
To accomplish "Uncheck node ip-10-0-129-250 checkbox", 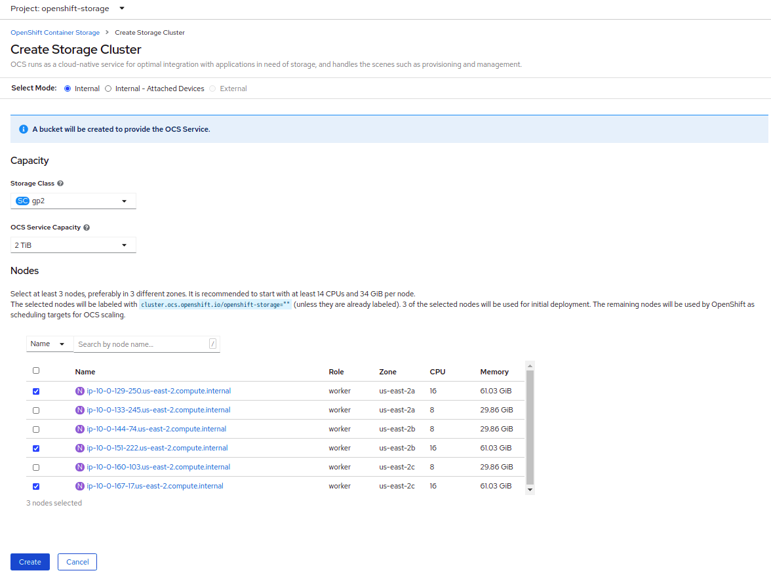I will (x=36, y=391).
